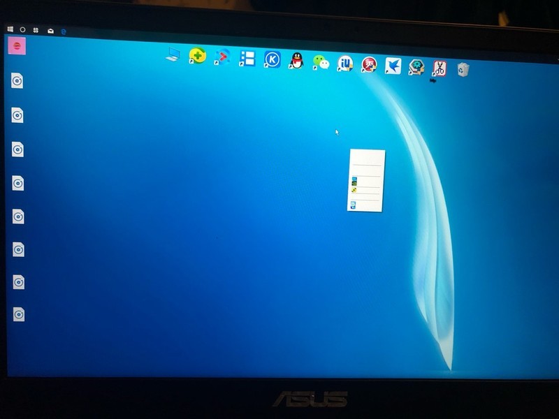Select the This PC computer icon
The height and width of the screenshot is (419, 559).
point(173,54)
